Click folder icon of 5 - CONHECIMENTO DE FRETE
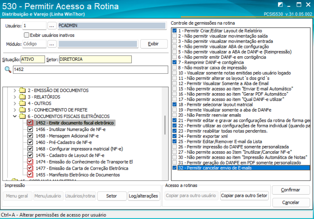Viewport: 314px width, 219px height. coord(22,110)
